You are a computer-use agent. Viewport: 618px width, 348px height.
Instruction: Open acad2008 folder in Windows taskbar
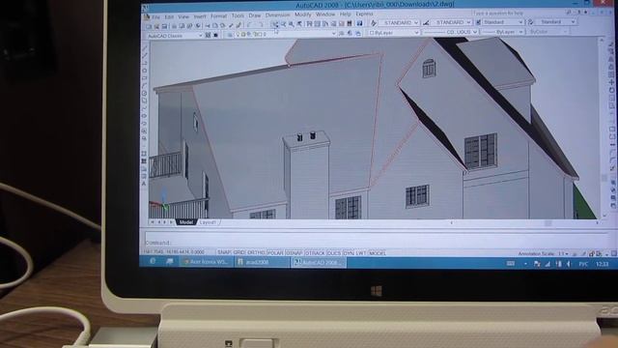pos(262,262)
